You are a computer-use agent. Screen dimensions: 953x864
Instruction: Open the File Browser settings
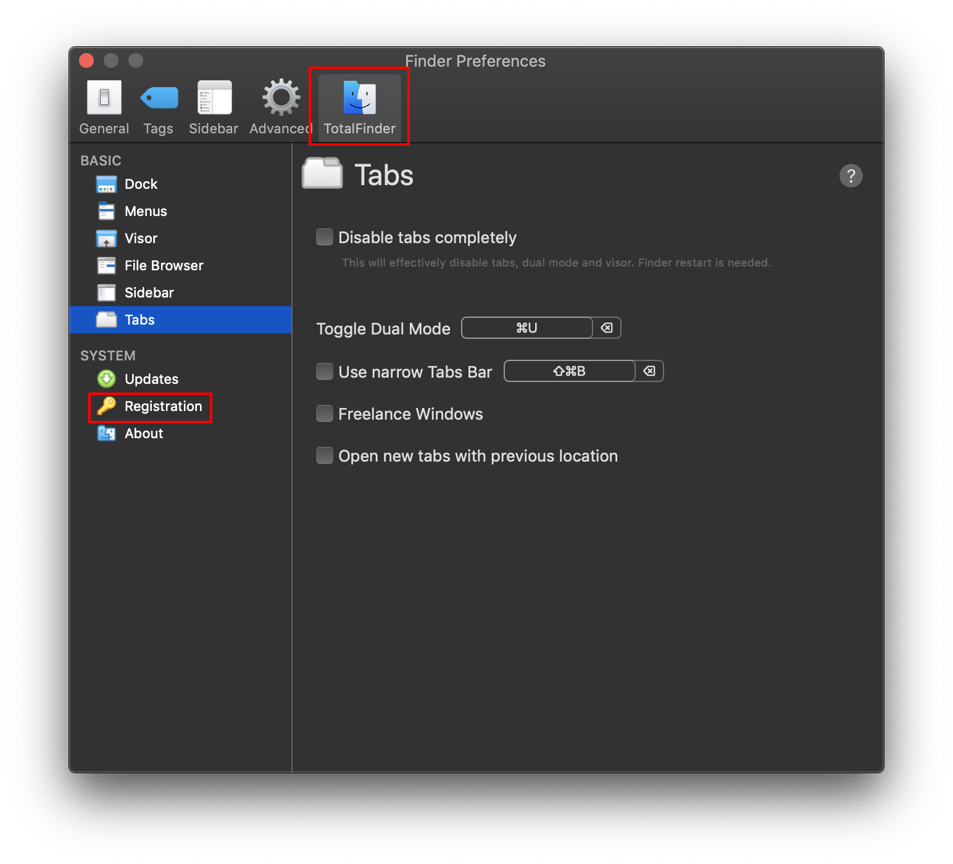pyautogui.click(x=163, y=265)
